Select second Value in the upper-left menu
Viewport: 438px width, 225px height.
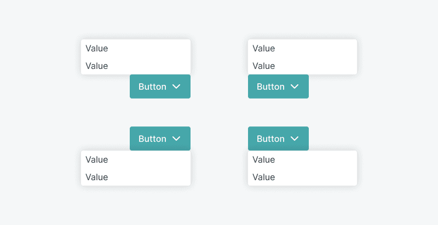pos(97,66)
